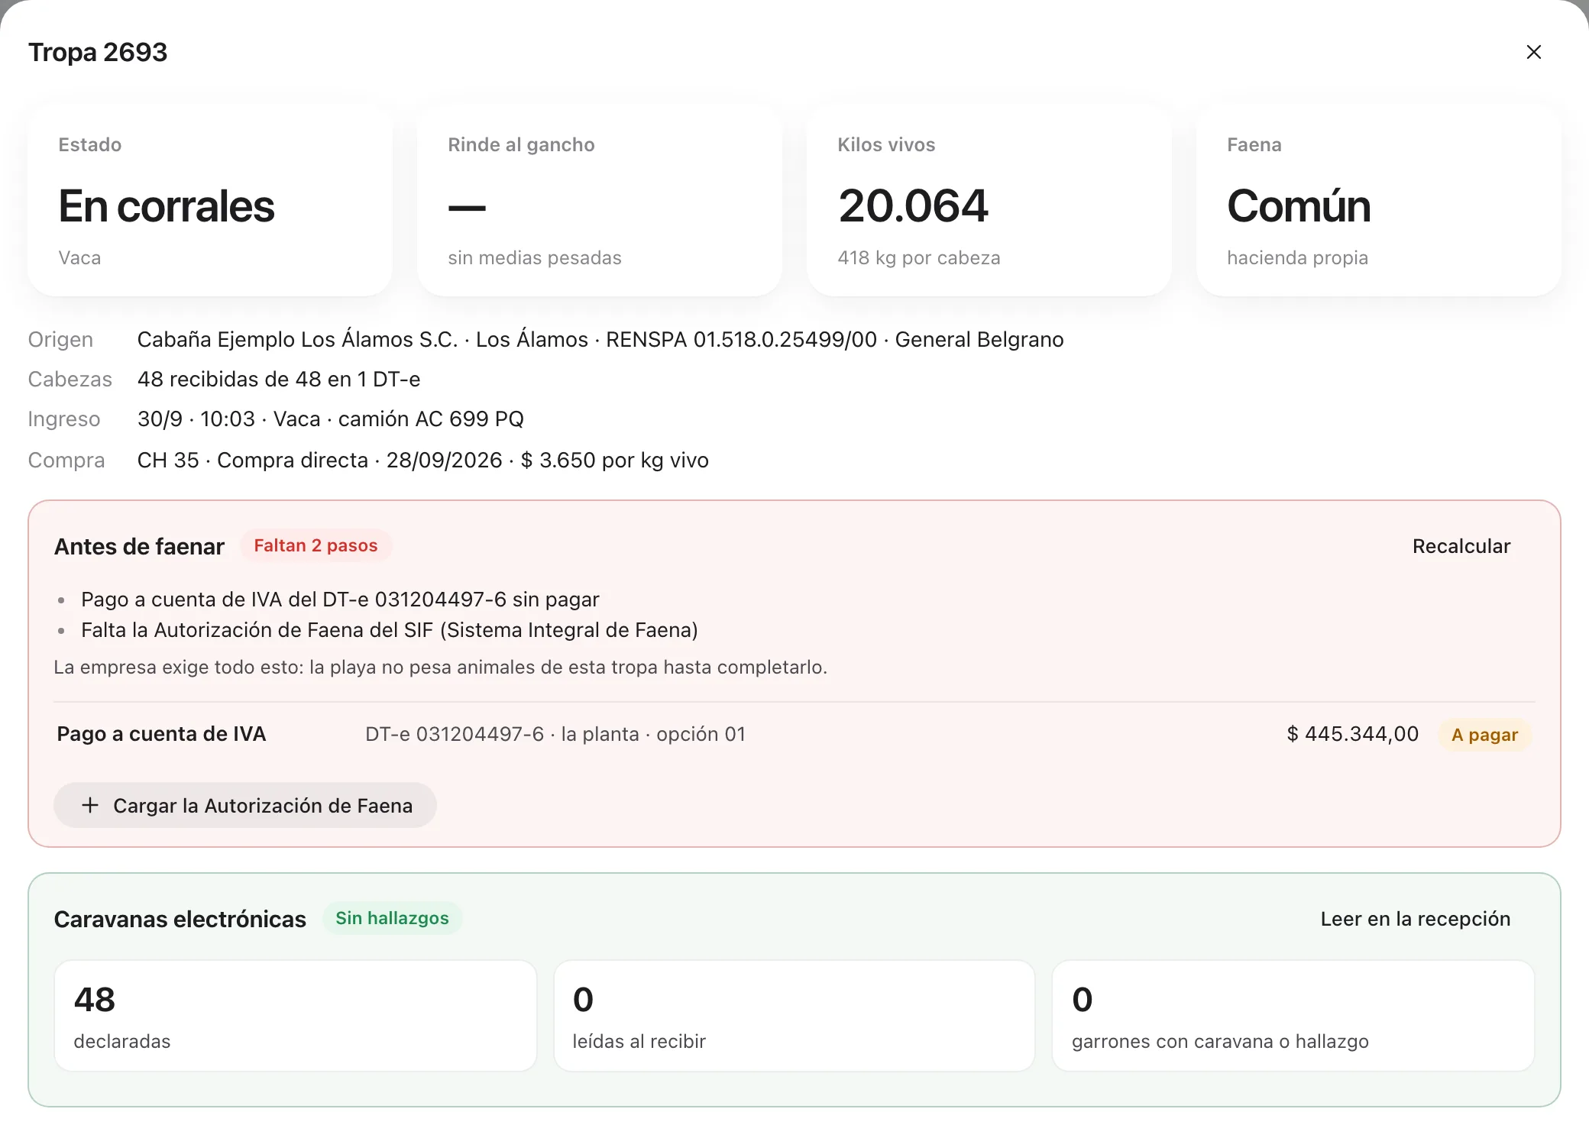Click the leídas al recibir tile
This screenshot has width=1589, height=1138.
[794, 1016]
